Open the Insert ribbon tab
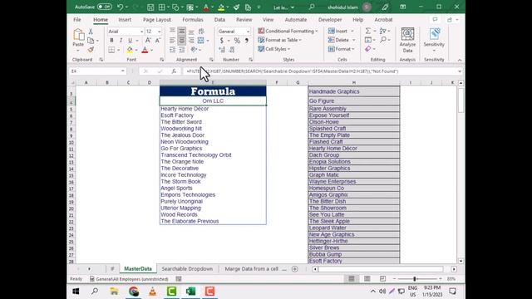This screenshot has width=532, height=299. (x=125, y=20)
